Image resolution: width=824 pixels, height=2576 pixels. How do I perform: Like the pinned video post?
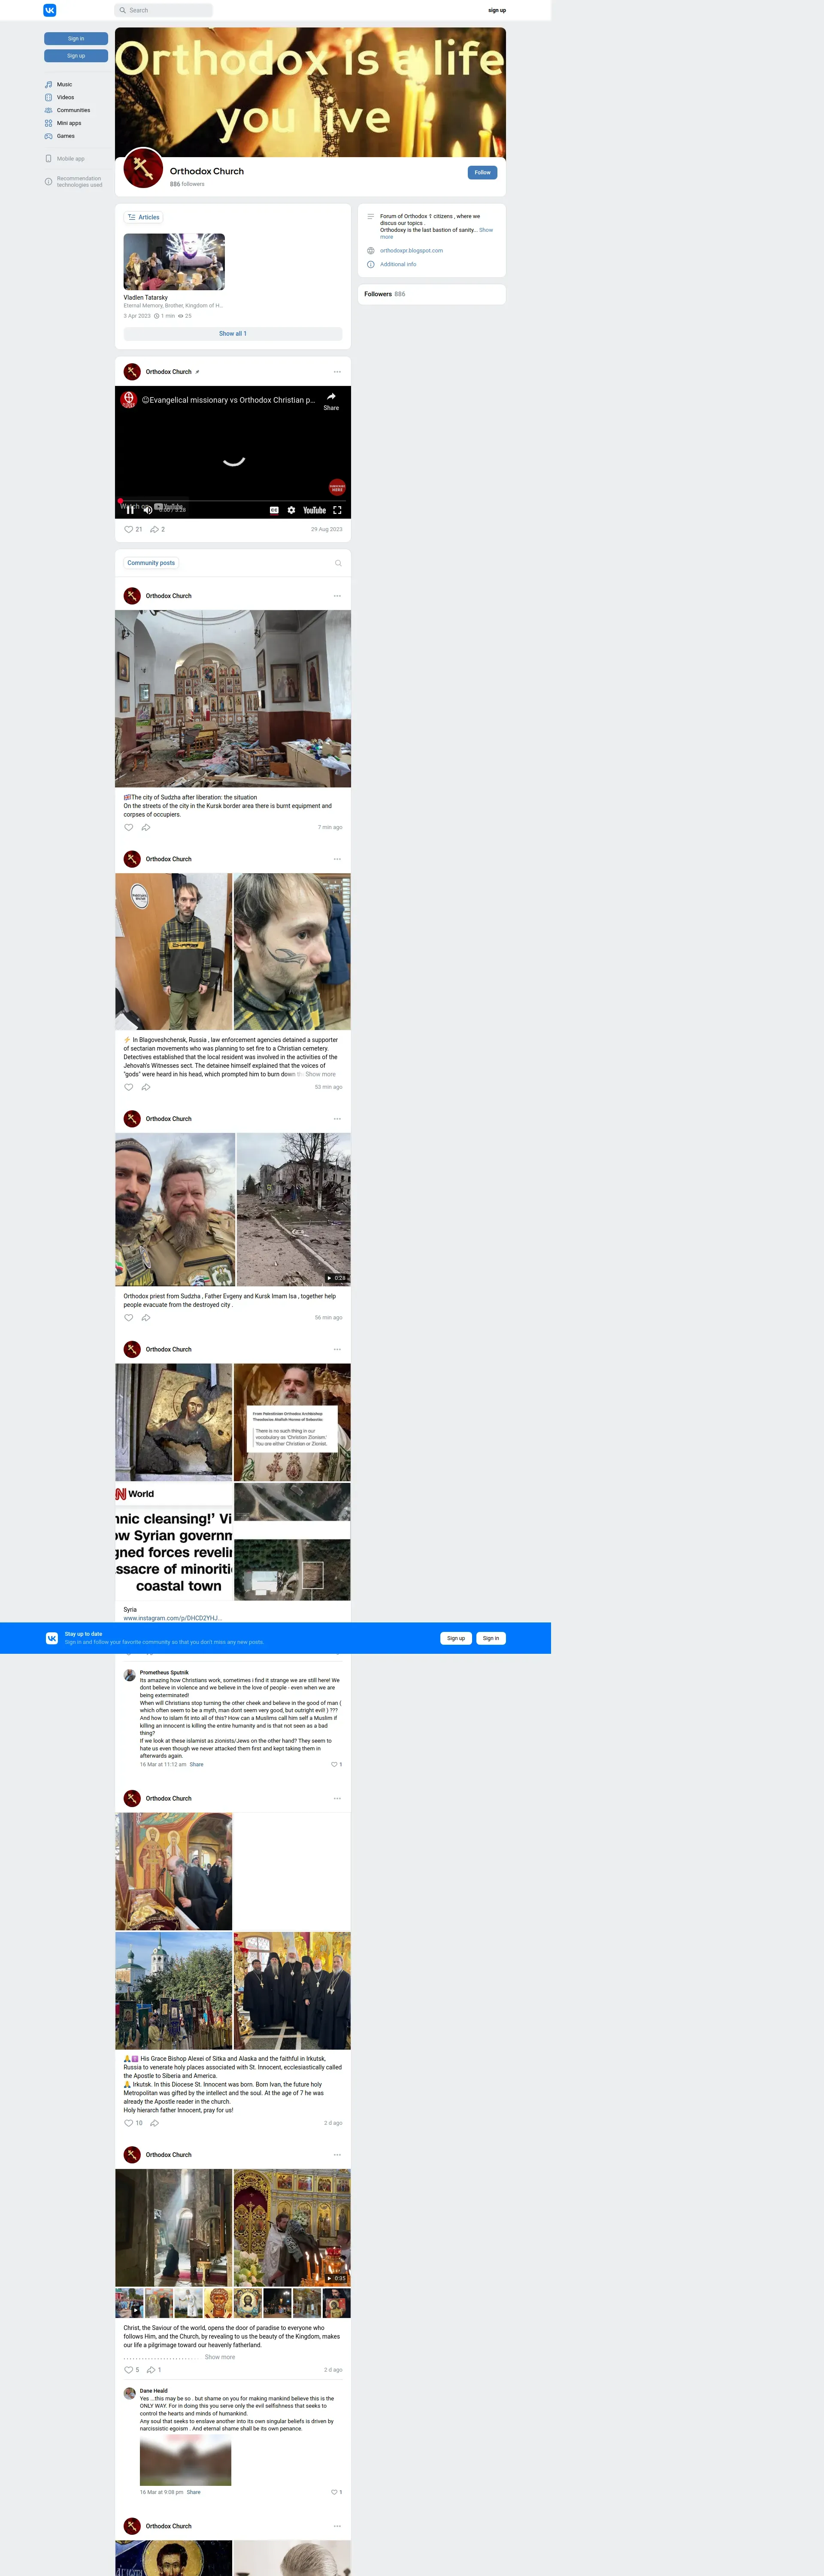coord(129,529)
